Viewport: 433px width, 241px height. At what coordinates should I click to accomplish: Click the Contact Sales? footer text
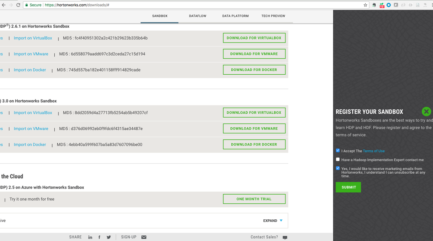coord(264,237)
